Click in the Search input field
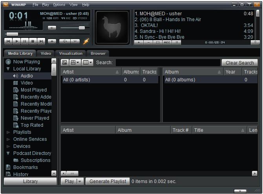The image size is (263, 194). (168, 63)
